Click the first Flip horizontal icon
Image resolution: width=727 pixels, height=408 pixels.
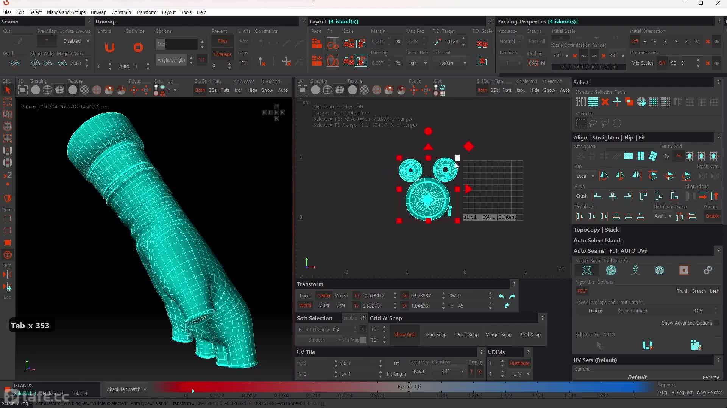point(604,176)
